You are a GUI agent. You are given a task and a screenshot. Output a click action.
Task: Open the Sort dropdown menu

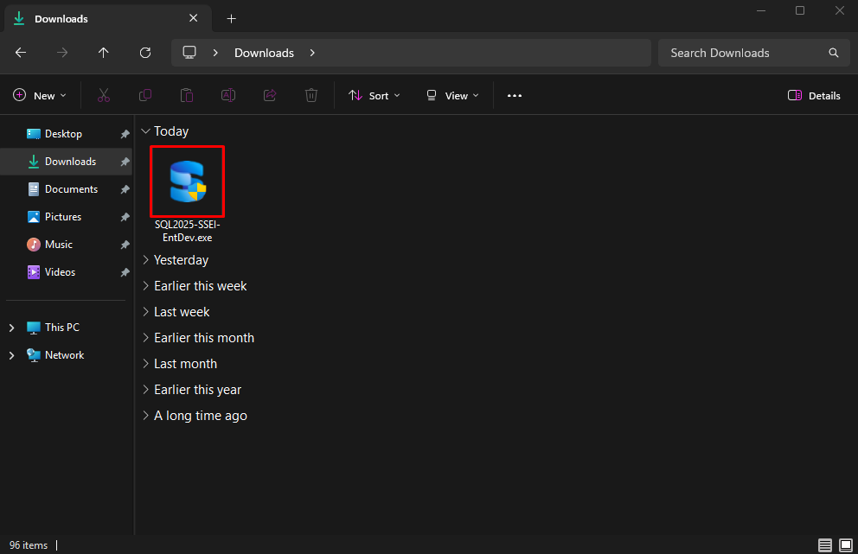375,96
